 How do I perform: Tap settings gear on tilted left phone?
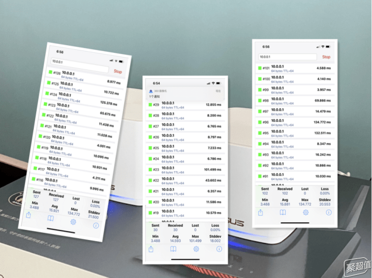click(73, 222)
